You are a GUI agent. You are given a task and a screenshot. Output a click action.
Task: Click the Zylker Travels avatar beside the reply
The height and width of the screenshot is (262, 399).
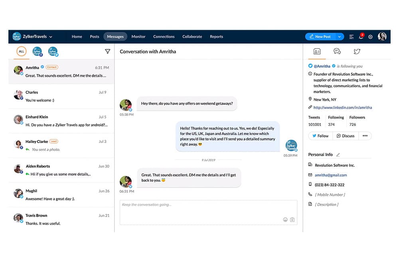291,146
